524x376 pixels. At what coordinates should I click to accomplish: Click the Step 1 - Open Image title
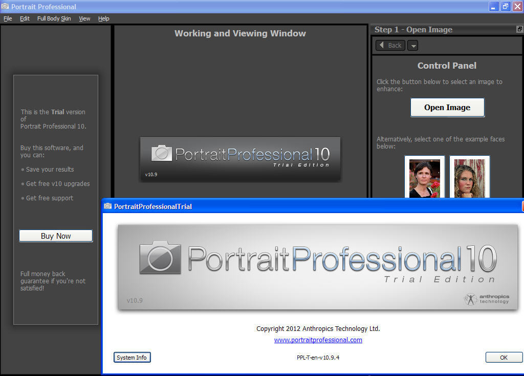[x=413, y=29]
